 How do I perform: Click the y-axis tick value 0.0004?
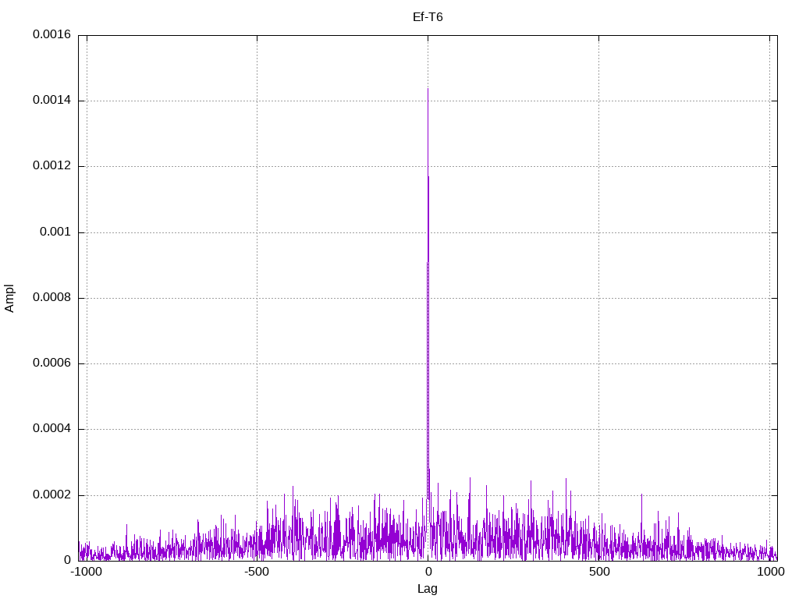(x=52, y=428)
